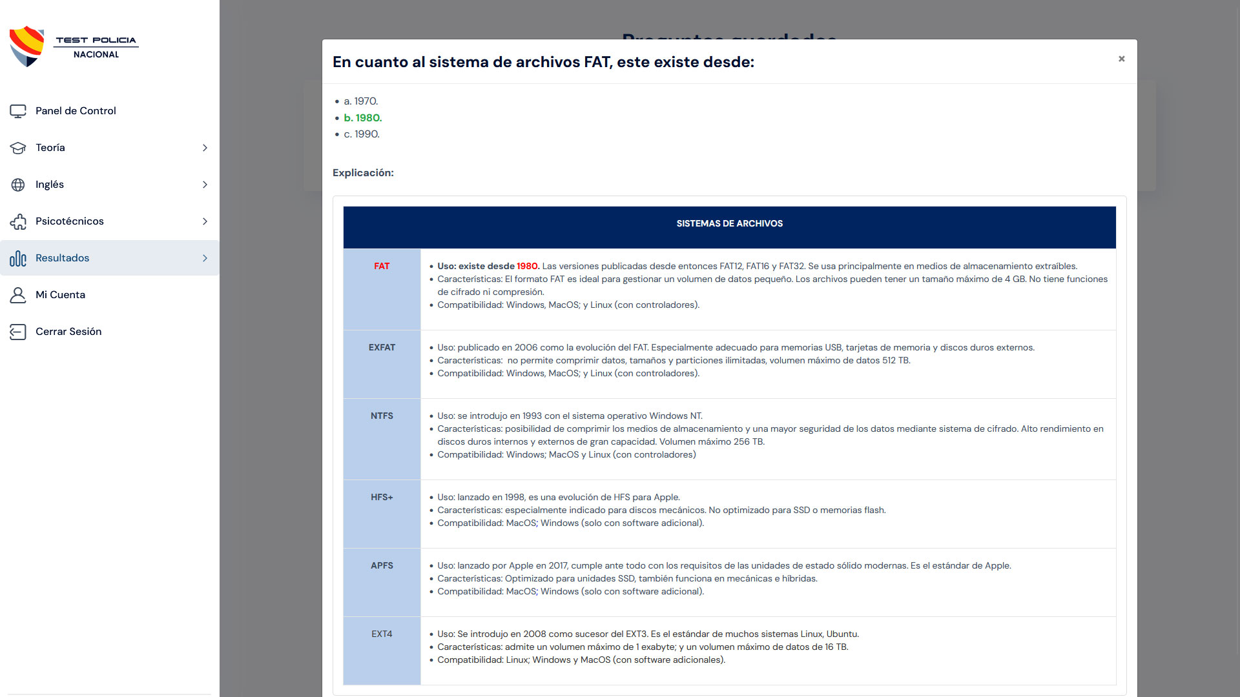Click the APFS row label
This screenshot has height=697, width=1240.
tap(382, 565)
